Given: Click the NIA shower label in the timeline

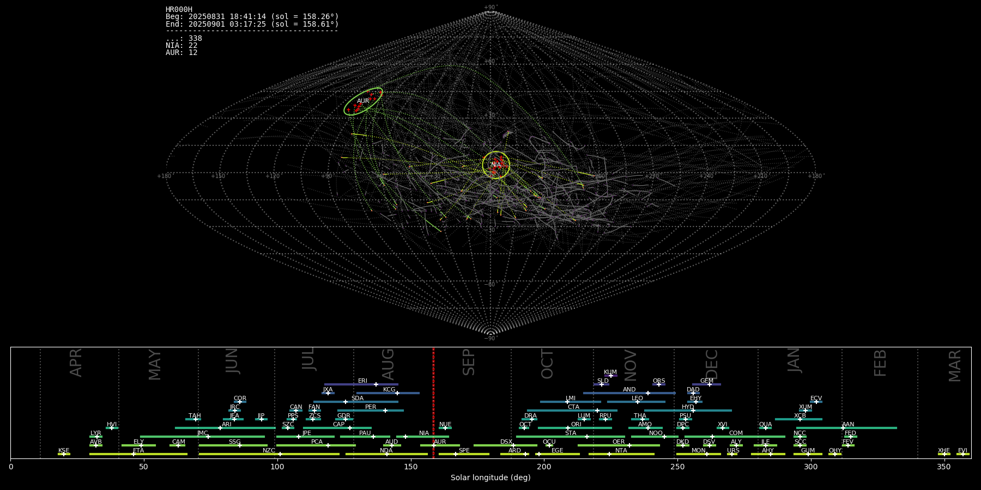Looking at the screenshot, I should [x=423, y=433].
